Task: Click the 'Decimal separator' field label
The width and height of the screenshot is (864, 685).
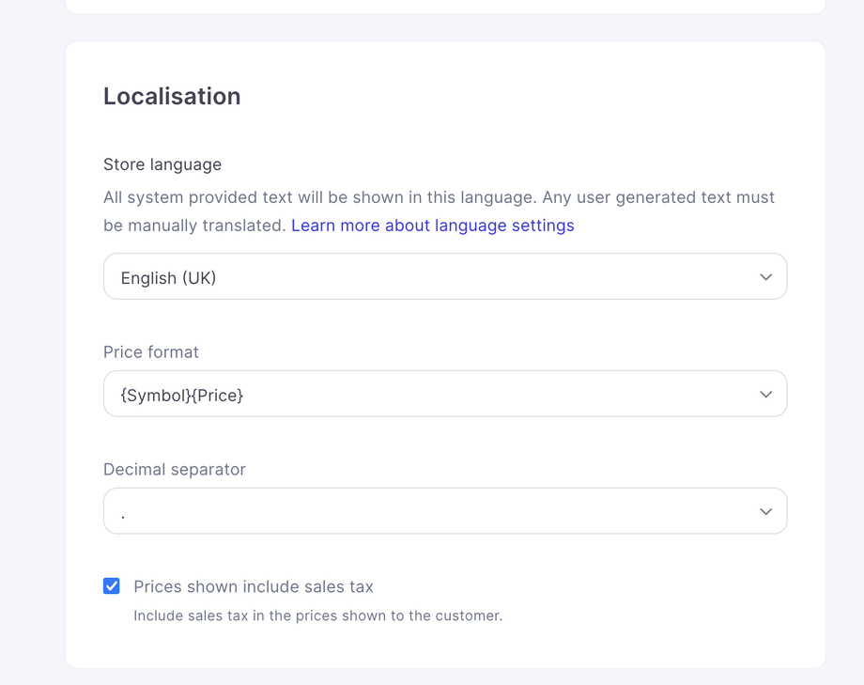Action: [175, 470]
